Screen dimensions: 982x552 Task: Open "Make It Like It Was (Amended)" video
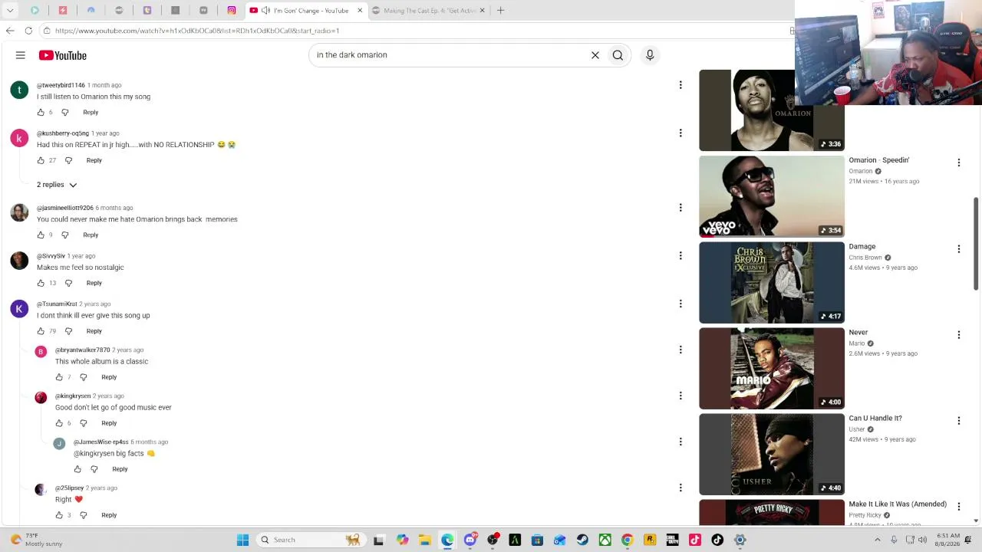898,504
